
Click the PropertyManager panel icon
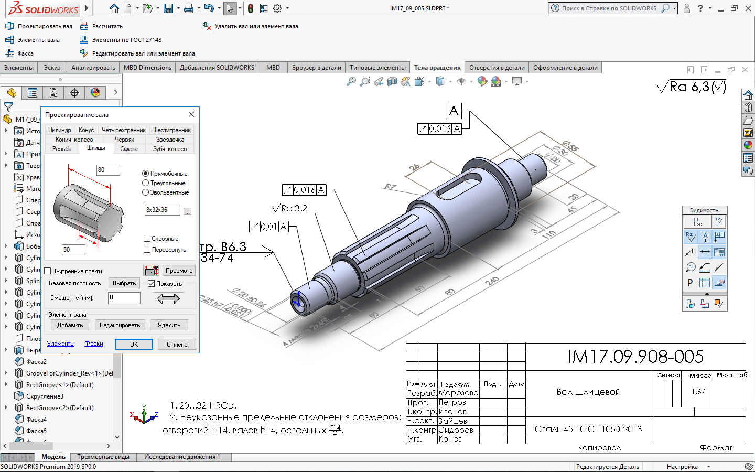click(33, 93)
